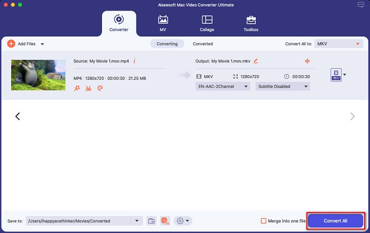Open the scissors cut tool
Screen dimensions: 370x233
pos(88,88)
